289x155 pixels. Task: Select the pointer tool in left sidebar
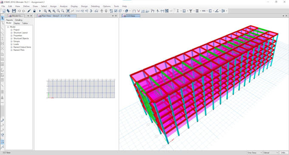coord(3,18)
